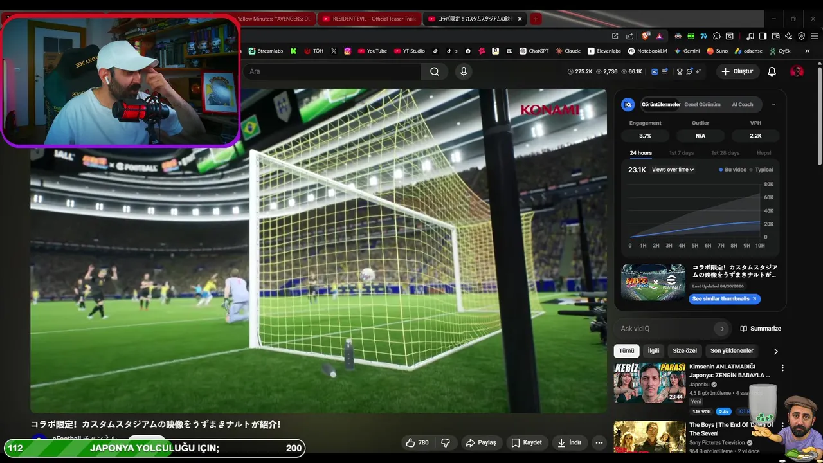The width and height of the screenshot is (823, 463).
Task: Click the Ara search input field
Action: coord(333,71)
